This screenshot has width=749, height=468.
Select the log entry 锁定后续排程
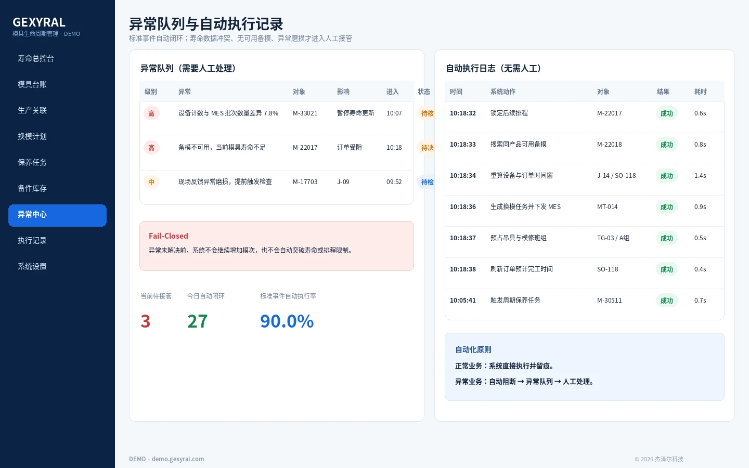tap(509, 113)
